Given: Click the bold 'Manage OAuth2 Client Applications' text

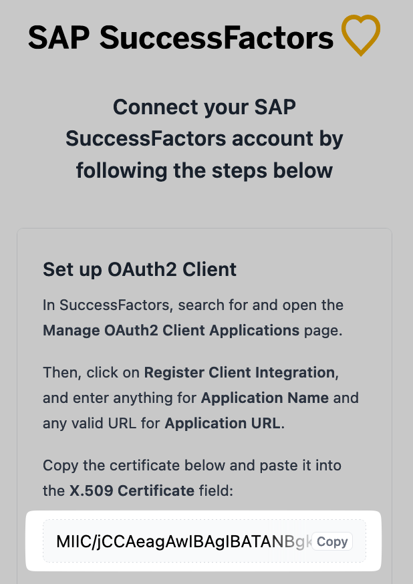Looking at the screenshot, I should (x=171, y=330).
